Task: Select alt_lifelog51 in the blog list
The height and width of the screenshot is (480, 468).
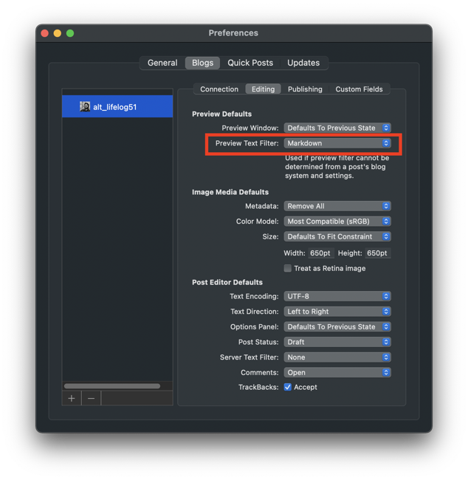Action: coord(115,107)
